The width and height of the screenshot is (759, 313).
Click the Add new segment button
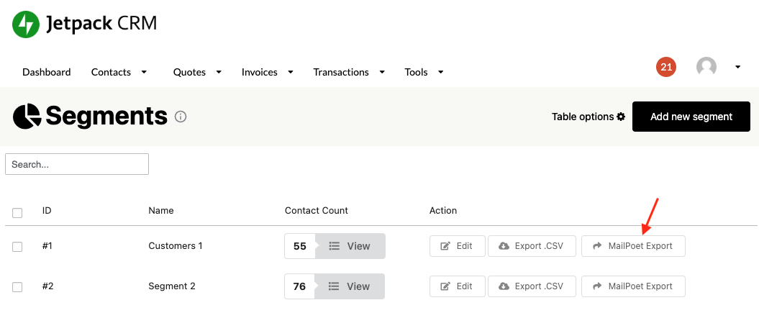[x=691, y=117]
